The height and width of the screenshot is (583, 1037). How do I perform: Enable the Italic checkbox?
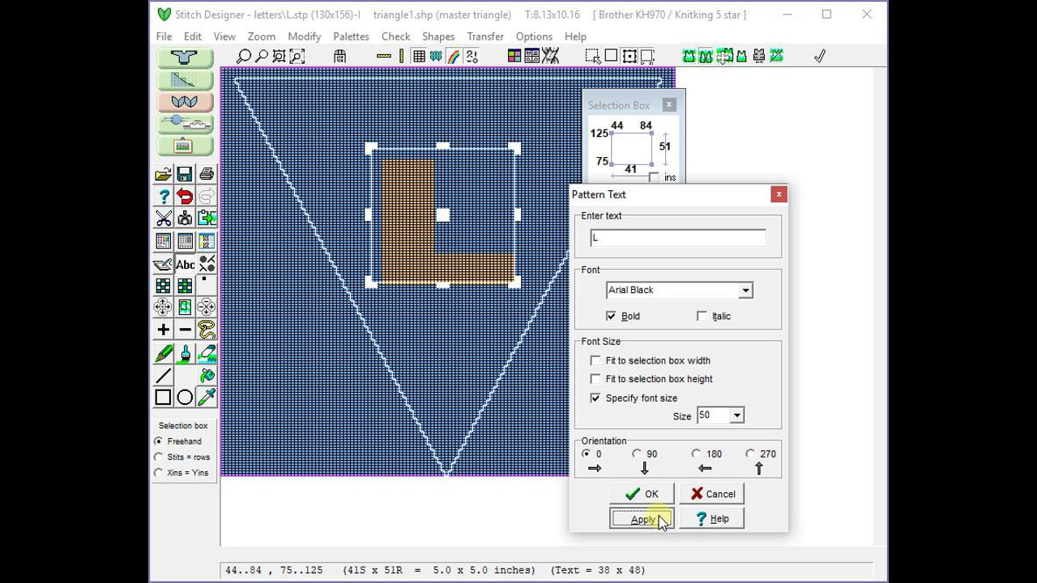(x=702, y=316)
